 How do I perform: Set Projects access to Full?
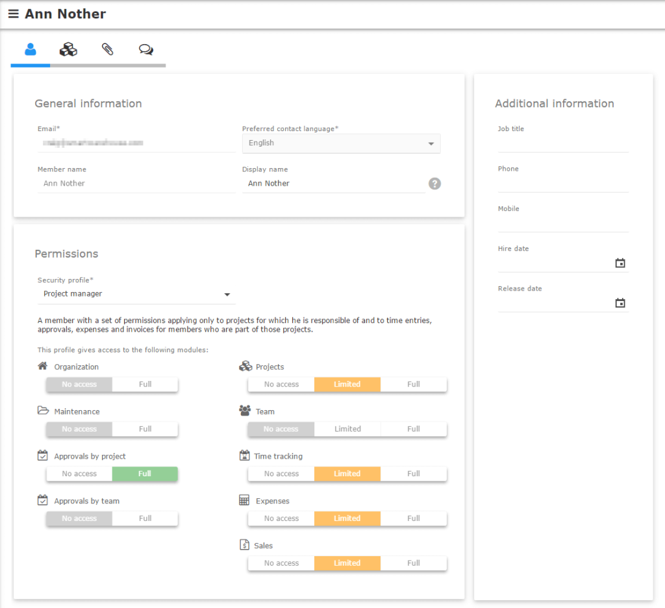414,384
